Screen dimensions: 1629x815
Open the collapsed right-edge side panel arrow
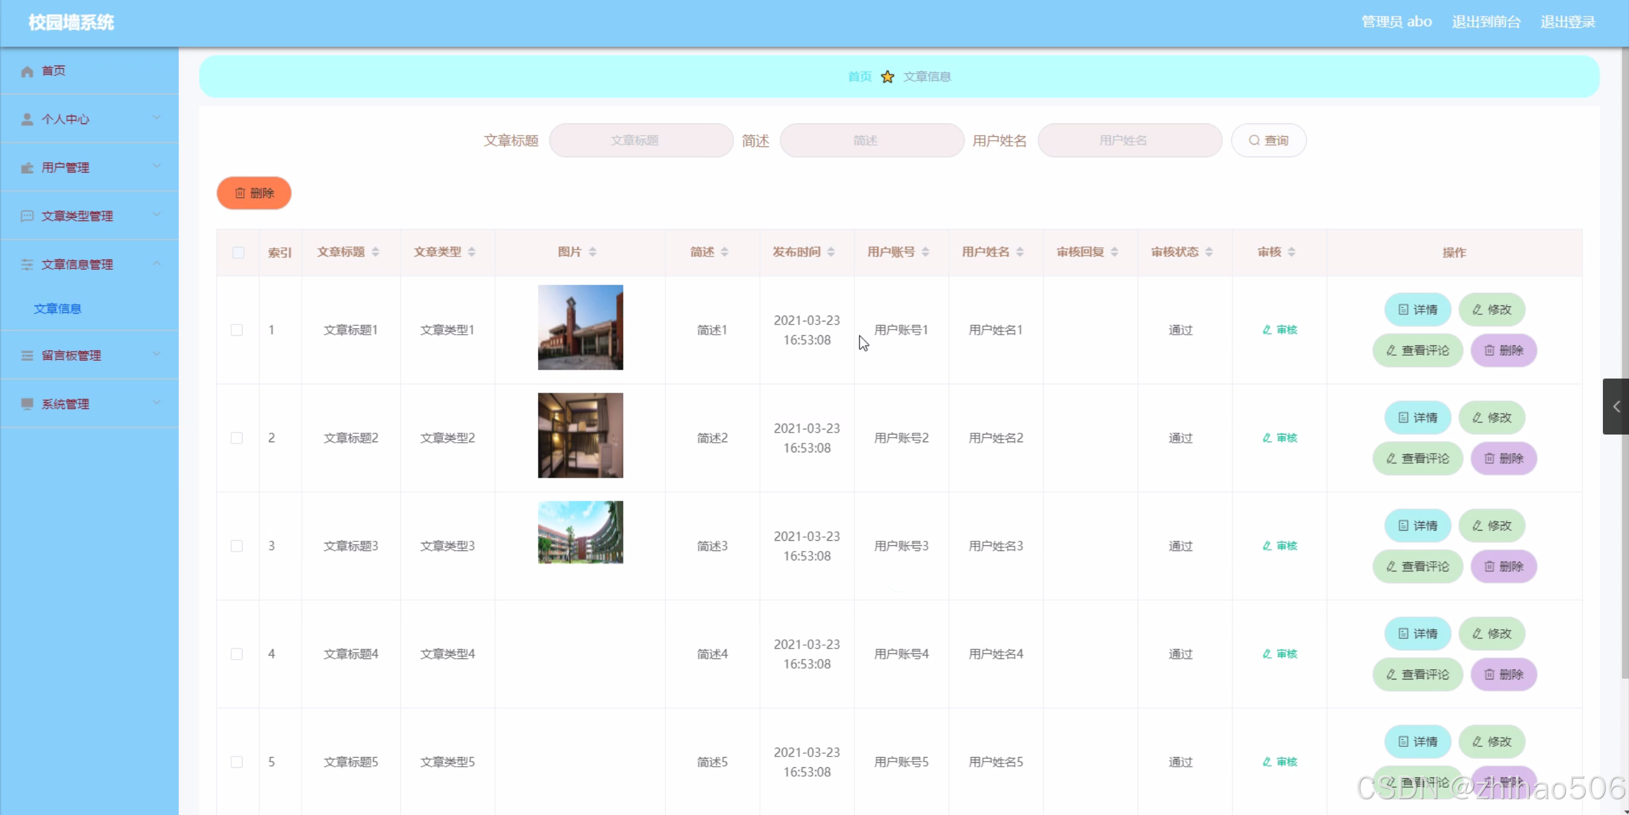point(1616,407)
